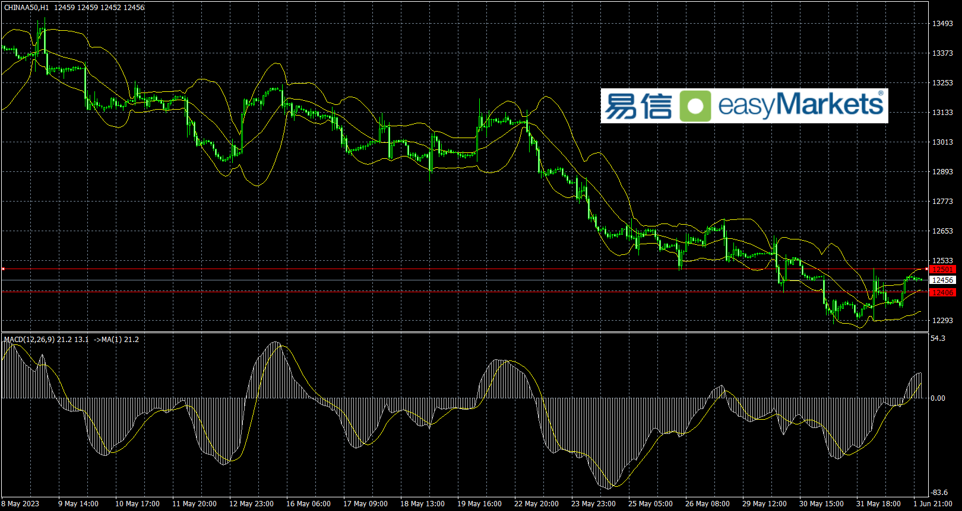
Task: Select the 16 May 06:00 time label
Action: coord(308,504)
